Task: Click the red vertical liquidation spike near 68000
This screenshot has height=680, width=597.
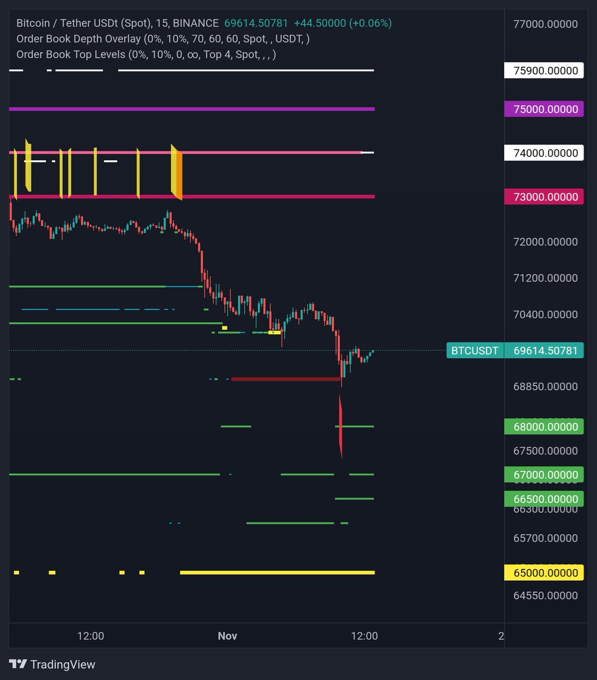Action: pos(341,426)
